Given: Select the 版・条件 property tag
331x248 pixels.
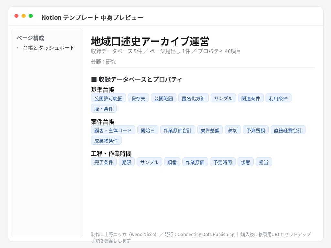Looking at the screenshot, I should (104, 108).
